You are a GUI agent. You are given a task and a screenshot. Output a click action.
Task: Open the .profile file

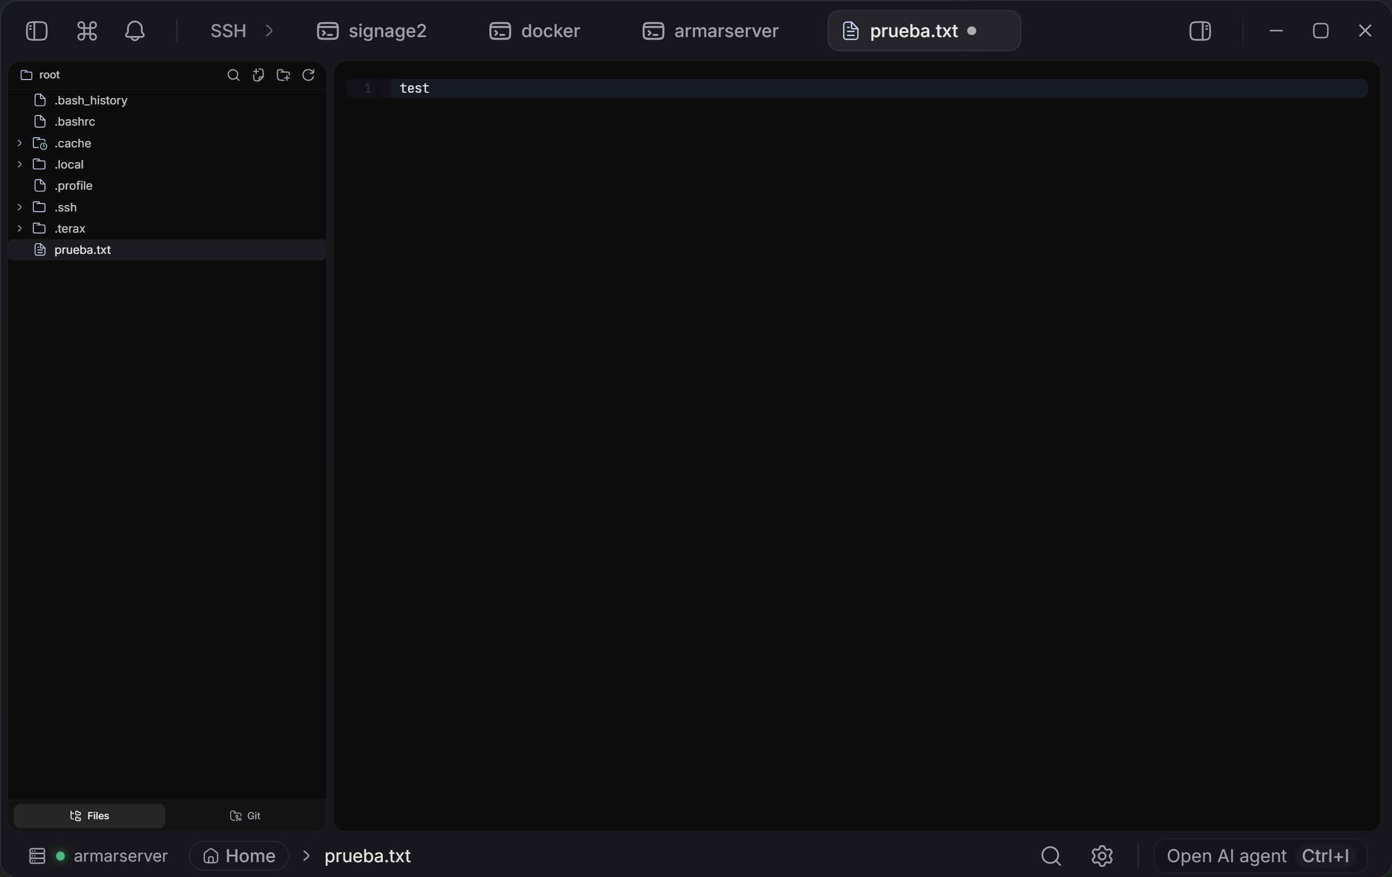[x=167, y=186]
